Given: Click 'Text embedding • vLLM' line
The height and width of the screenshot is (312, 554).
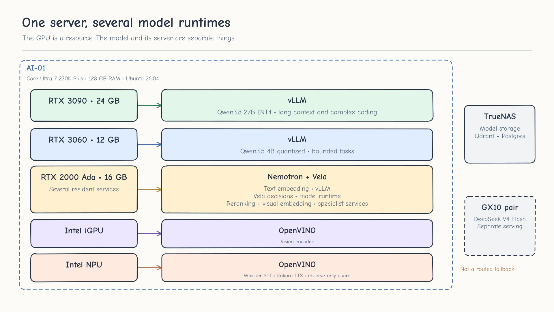Looking at the screenshot, I should 297,189.
